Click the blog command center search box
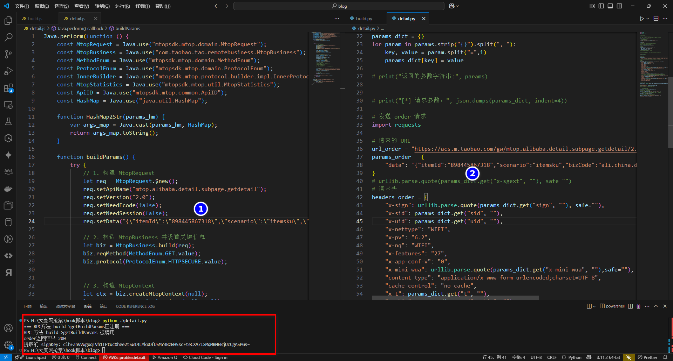 [339, 6]
